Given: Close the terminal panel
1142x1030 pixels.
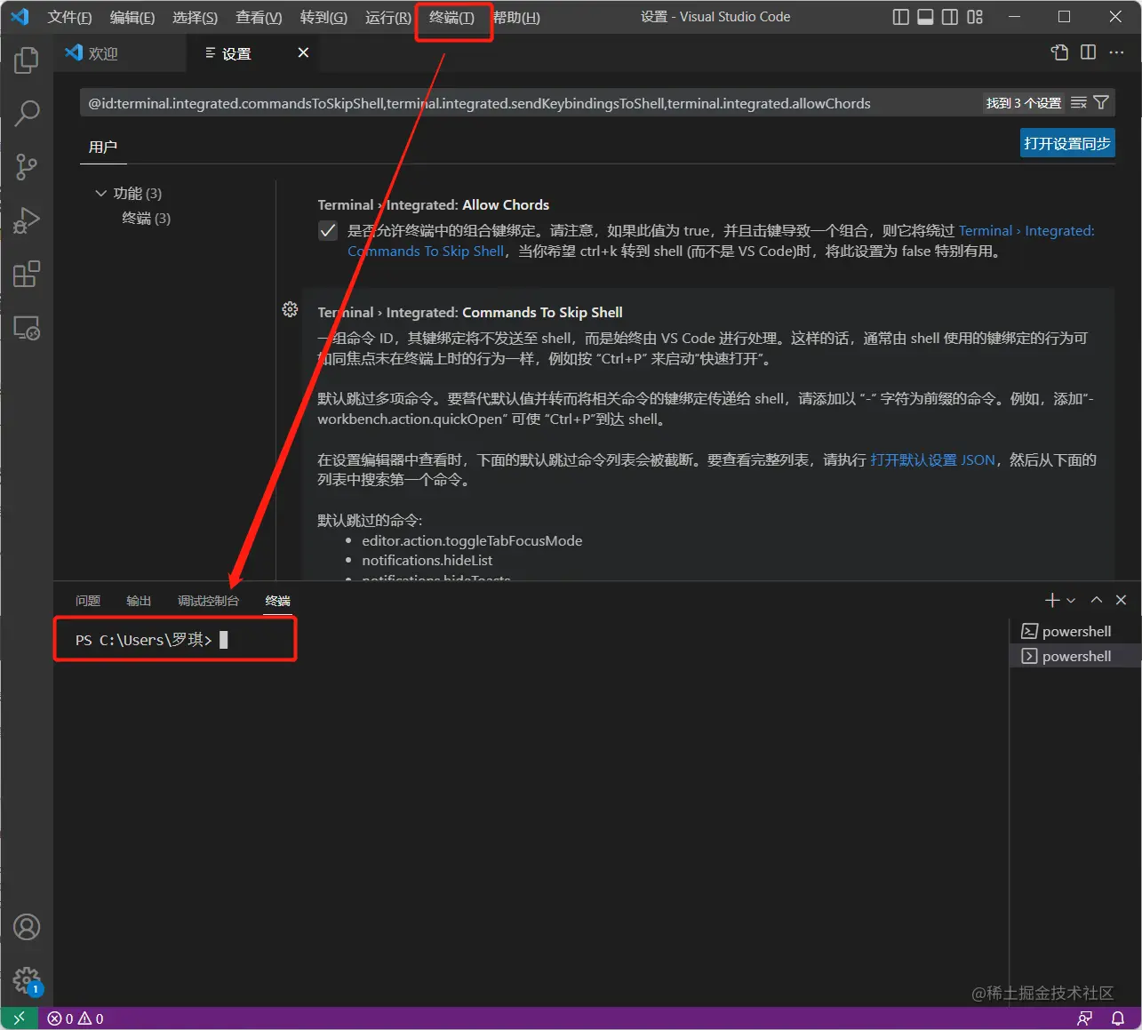Looking at the screenshot, I should point(1121,600).
